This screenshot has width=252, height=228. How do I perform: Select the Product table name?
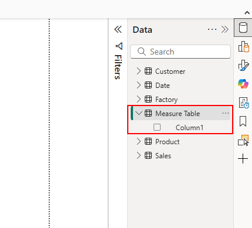click(167, 142)
